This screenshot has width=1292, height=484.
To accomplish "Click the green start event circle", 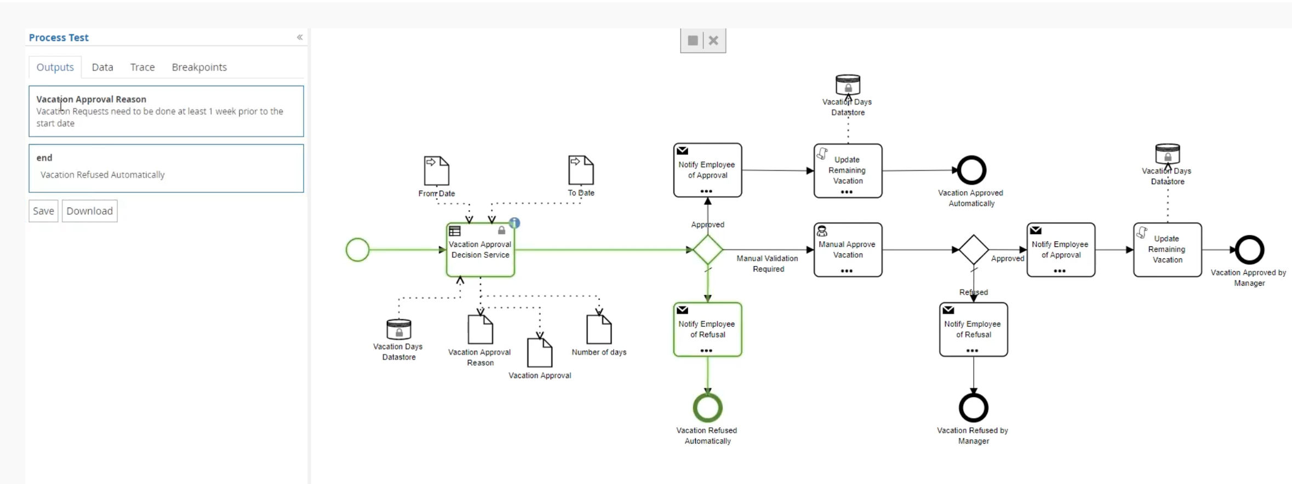I will tap(358, 250).
